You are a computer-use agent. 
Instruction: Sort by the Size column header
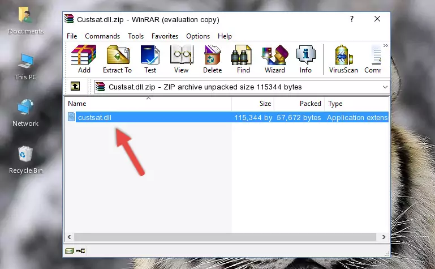pos(253,104)
